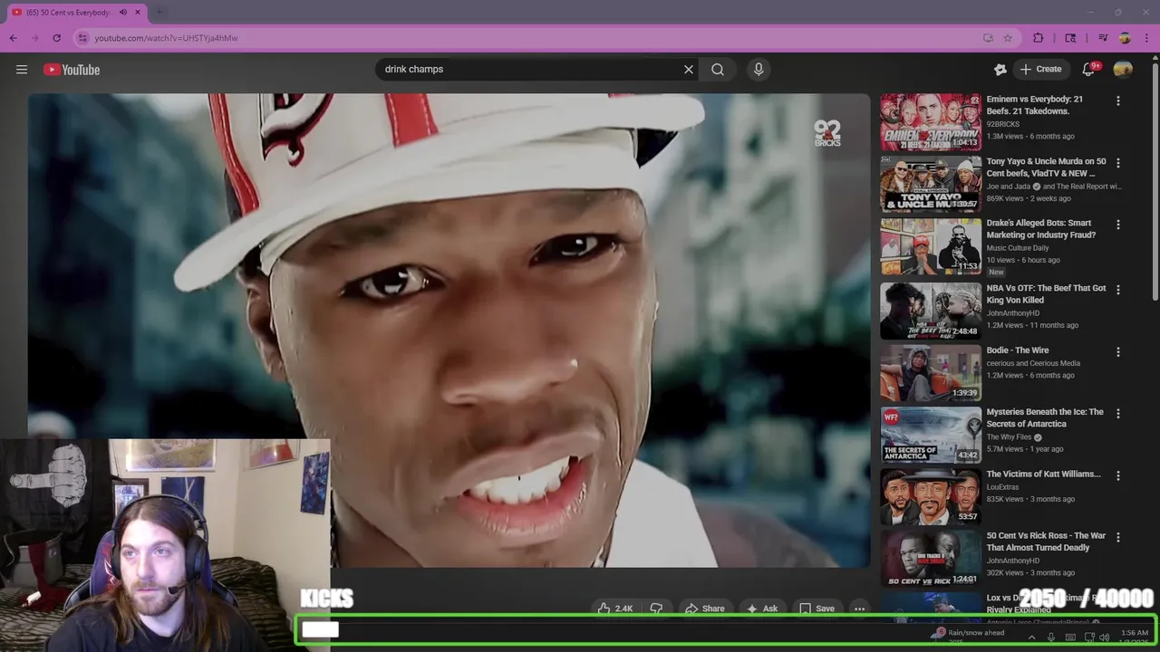The width and height of the screenshot is (1160, 652).
Task: Click the '92BRICKS' channel name
Action: pyautogui.click(x=1002, y=124)
